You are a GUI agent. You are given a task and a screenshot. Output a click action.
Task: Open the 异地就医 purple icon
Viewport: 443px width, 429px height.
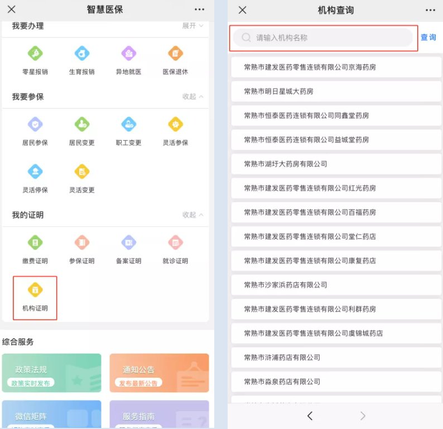[x=129, y=53]
